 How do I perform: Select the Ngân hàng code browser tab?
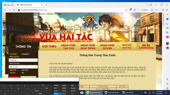click(30, 5)
